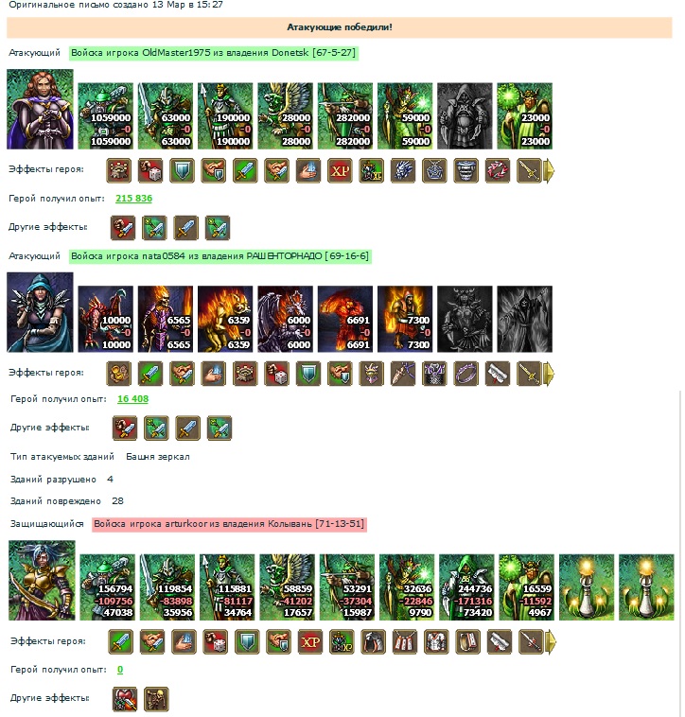Select the heart icon in defender's other effects
Image resolution: width=685 pixels, height=717 pixels.
tap(124, 699)
